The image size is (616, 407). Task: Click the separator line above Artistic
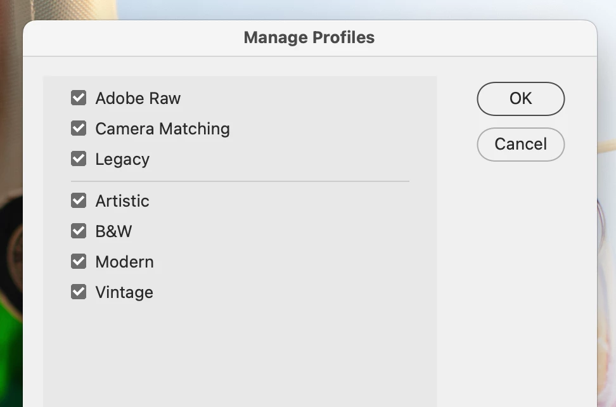pos(240,181)
